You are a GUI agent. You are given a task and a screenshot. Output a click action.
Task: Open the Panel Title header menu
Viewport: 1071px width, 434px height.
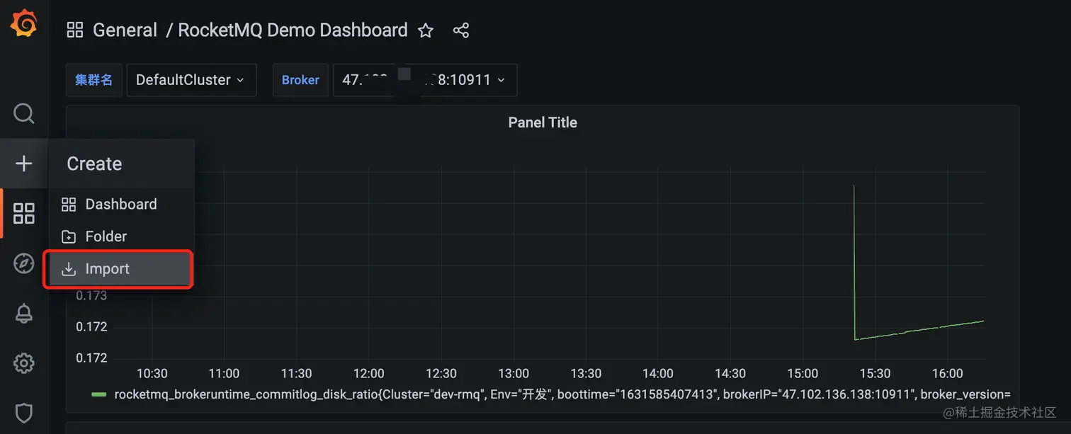[543, 122]
